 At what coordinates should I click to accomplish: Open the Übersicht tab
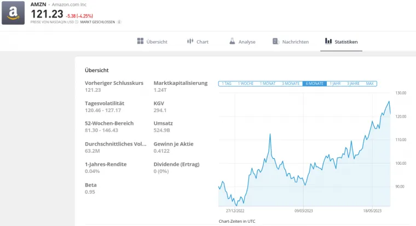coord(152,42)
